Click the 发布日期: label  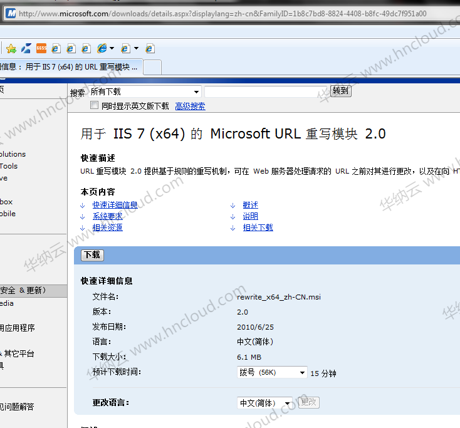109,326
